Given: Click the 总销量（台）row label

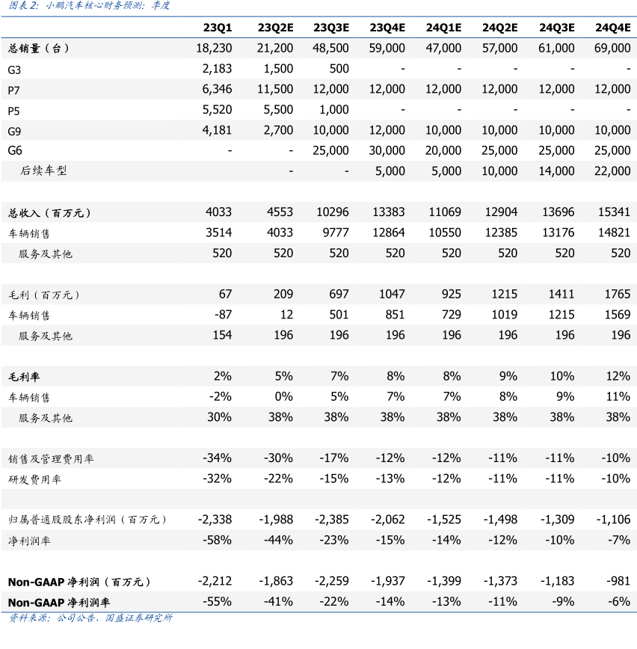Looking at the screenshot, I should point(39,49).
